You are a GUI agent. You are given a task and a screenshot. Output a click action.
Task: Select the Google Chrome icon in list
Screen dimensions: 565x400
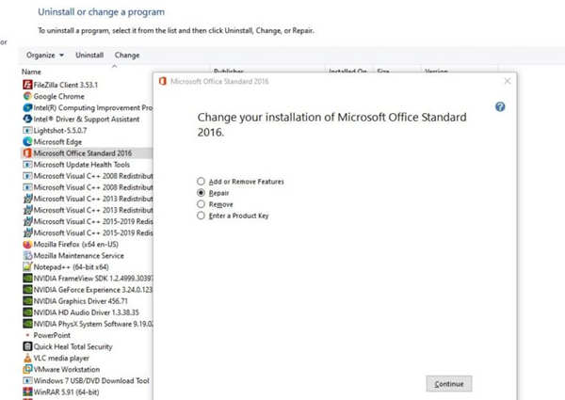tap(26, 95)
